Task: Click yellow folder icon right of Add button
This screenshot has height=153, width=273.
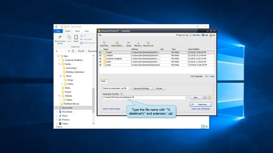Action: pos(209,97)
